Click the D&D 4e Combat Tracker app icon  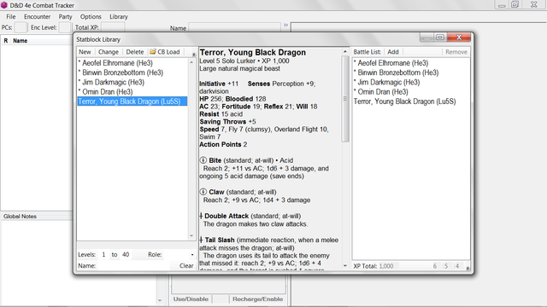(x=4, y=5)
